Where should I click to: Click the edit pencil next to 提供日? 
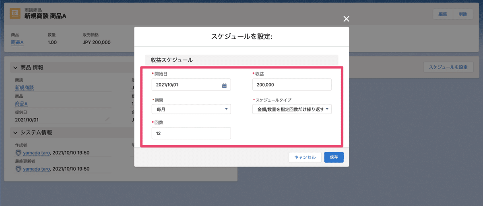coord(107,119)
